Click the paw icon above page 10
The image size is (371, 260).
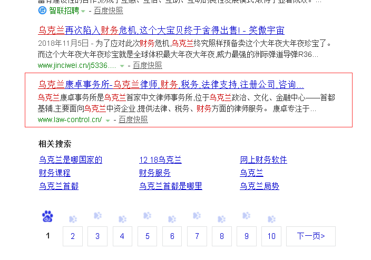pyautogui.click(x=271, y=219)
